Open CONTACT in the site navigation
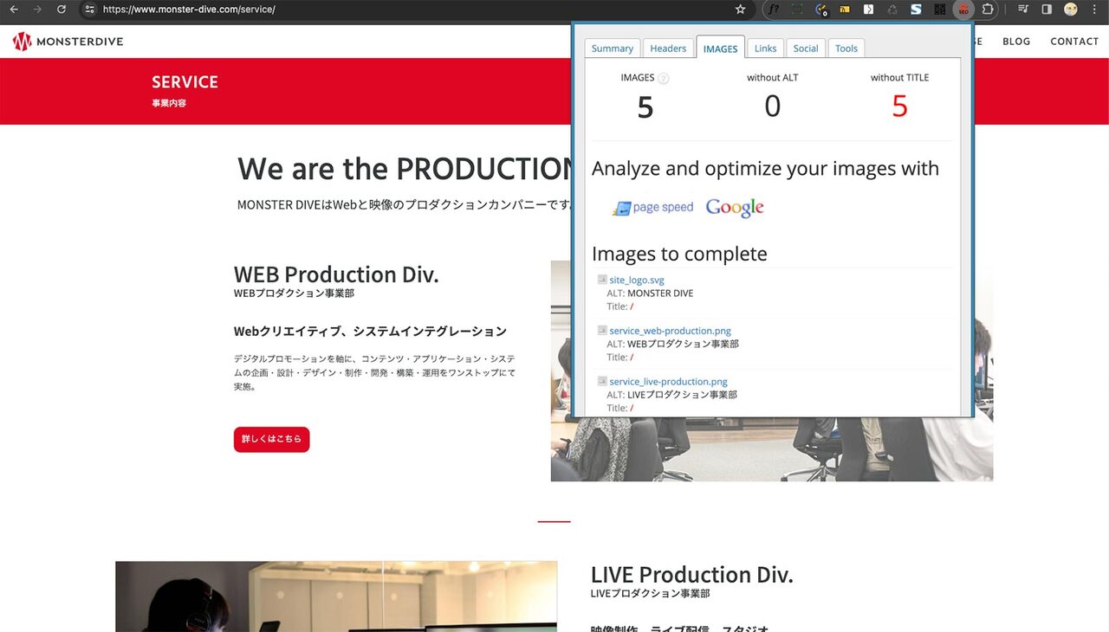1109x632 pixels. (x=1074, y=42)
